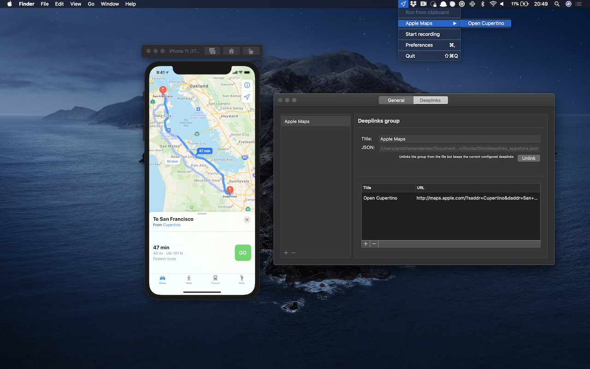Click the URL column header
This screenshot has width=590, height=369.
[477, 188]
